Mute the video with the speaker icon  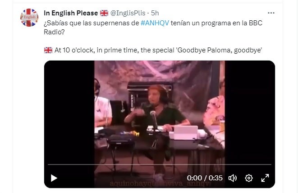233,178
